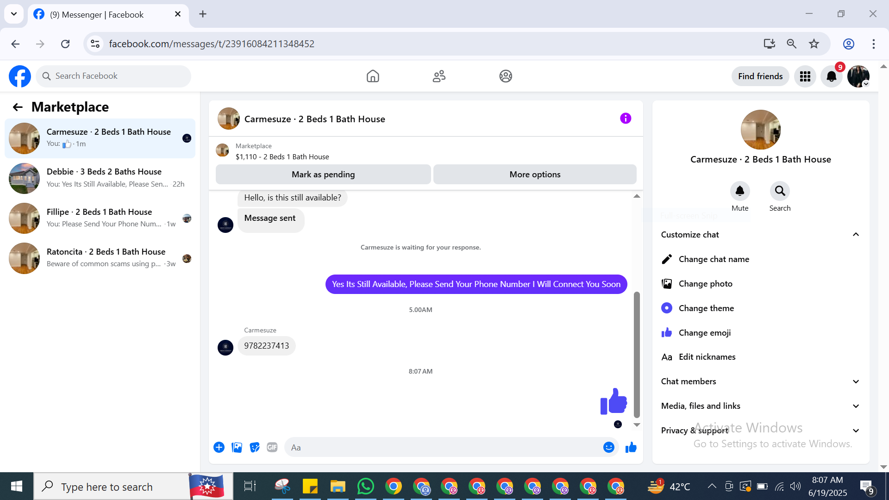Expand the Privacy & support section
The width and height of the screenshot is (889, 500).
[x=761, y=431]
